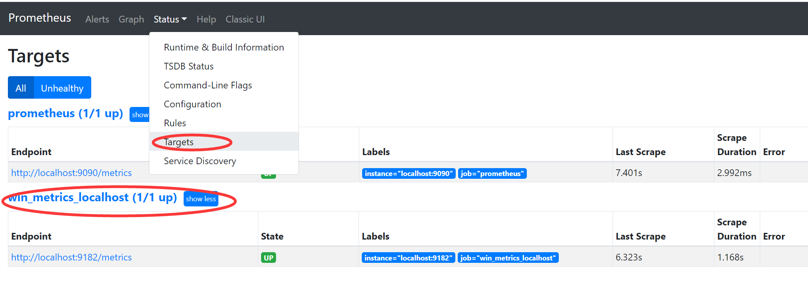The width and height of the screenshot is (808, 281).
Task: Collapse prometheus target group table
Action: (139, 114)
